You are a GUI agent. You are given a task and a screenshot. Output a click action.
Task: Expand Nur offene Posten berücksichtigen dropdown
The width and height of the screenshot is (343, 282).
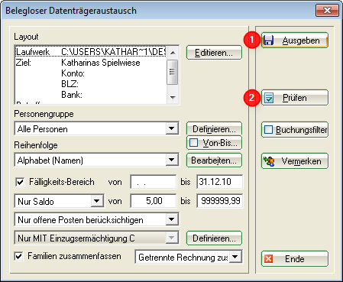172,219
